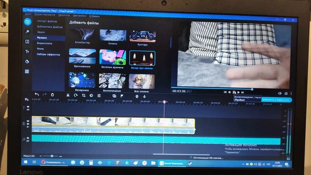Open the Редактирование menu
The image size is (311, 175).
point(45,15)
